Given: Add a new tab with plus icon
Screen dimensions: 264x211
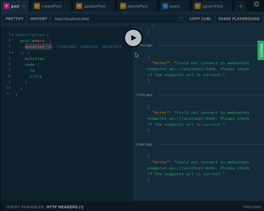Looking at the screenshot, I should pyautogui.click(x=240, y=7).
